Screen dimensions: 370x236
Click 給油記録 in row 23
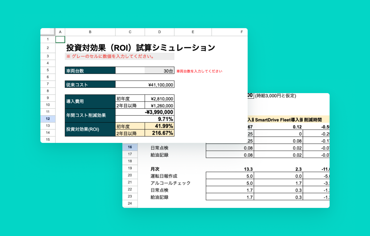pyautogui.click(x=159, y=197)
